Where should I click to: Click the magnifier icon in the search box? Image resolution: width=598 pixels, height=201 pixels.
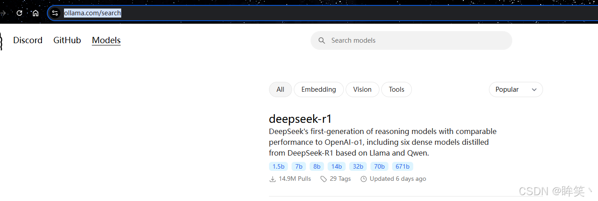coord(322,40)
